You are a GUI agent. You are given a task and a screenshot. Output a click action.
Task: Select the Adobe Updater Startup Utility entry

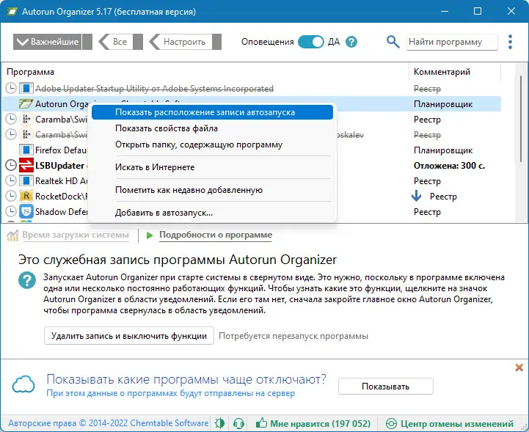(x=154, y=88)
